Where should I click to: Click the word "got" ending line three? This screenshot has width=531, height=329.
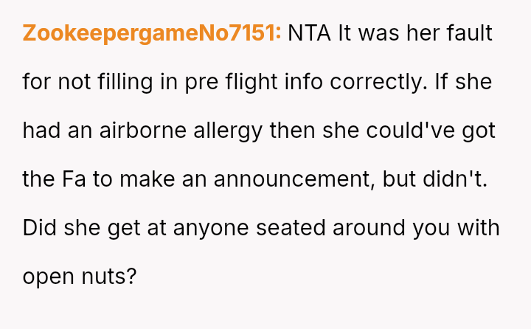479,131
